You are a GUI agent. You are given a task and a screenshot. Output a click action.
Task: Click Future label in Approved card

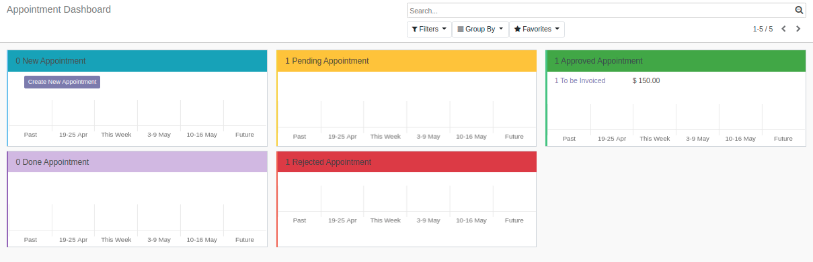[783, 139]
